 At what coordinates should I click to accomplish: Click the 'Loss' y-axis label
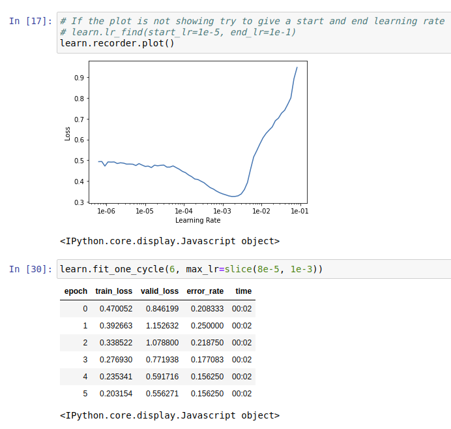[x=67, y=133]
